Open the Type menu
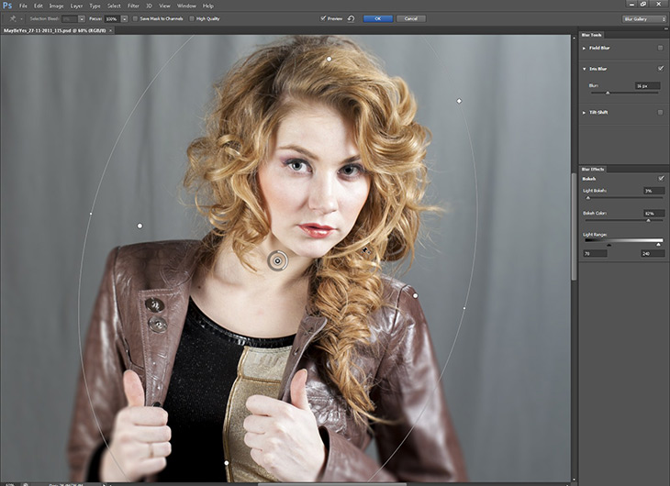 pyautogui.click(x=95, y=6)
